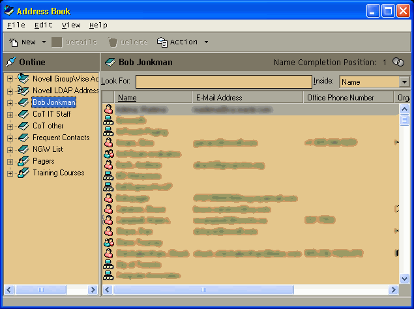414x309 pixels.
Task: Click the Training Courses book icon
Action: point(23,173)
